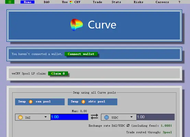Open the 3pool route link

[167, 132]
